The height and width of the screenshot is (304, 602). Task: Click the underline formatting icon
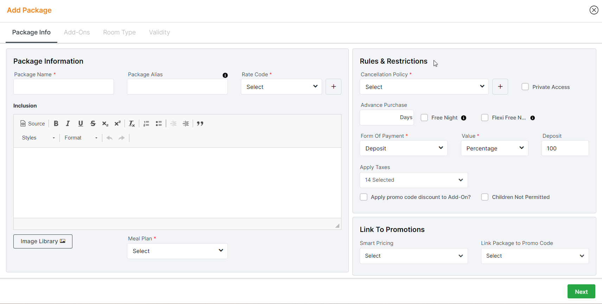click(81, 123)
